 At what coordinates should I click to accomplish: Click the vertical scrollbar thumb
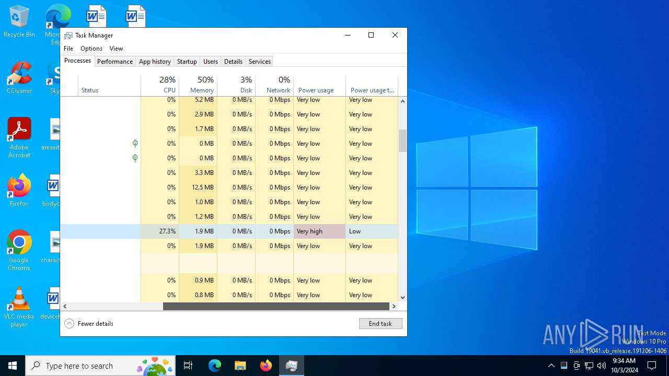402,140
